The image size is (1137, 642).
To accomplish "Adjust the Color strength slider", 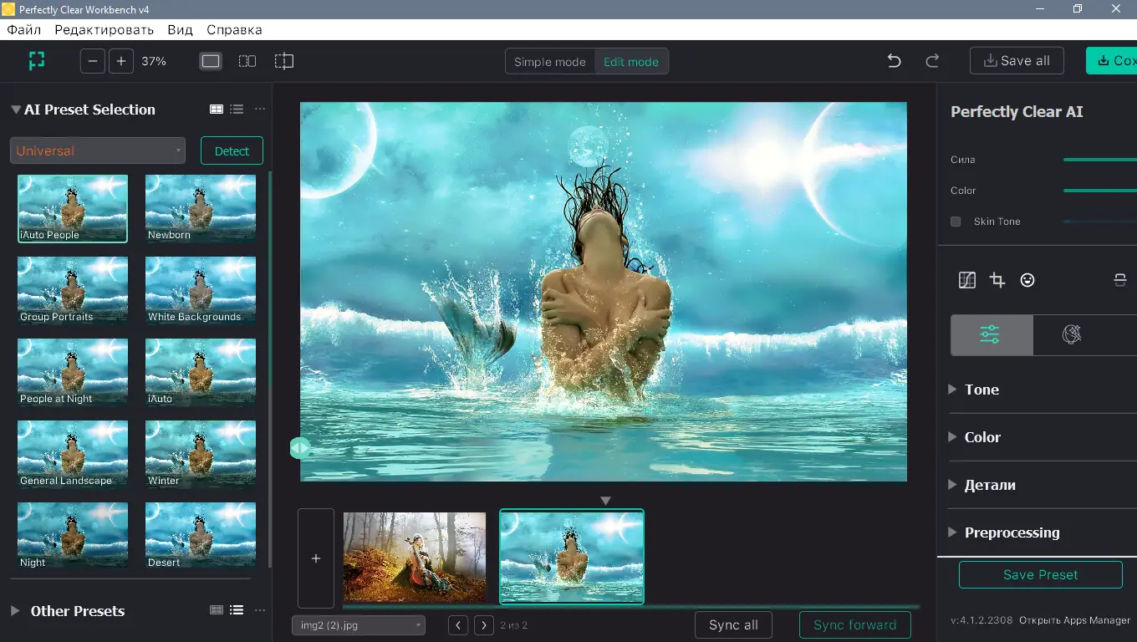I will (1099, 191).
